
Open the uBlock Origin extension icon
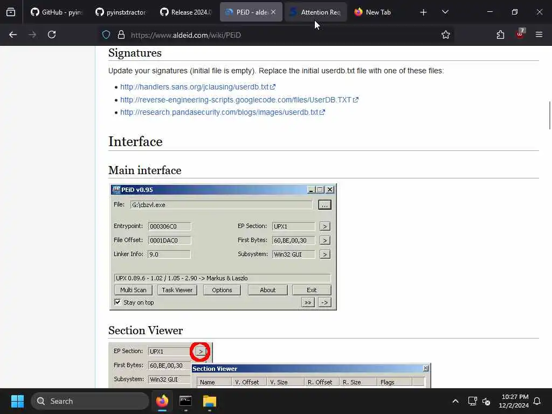tap(520, 34)
